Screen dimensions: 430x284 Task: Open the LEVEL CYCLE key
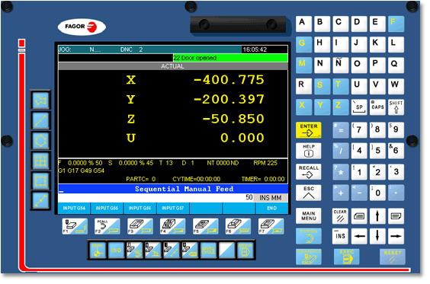(x=208, y=250)
